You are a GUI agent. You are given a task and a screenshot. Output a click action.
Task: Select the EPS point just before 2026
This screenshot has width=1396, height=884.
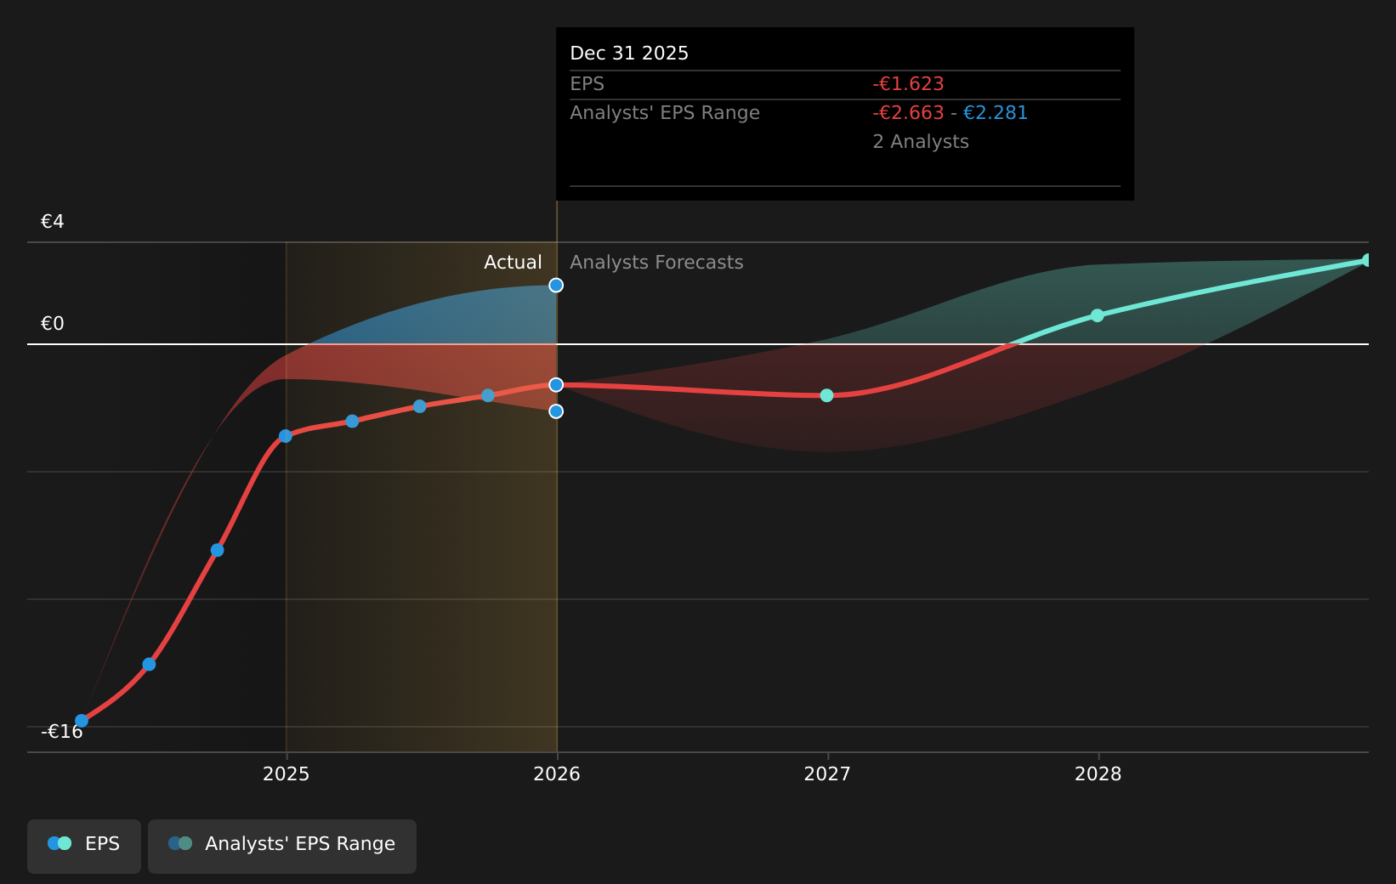(x=488, y=395)
